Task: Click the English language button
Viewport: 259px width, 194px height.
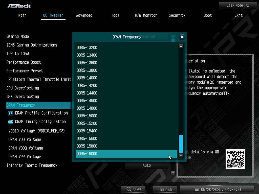Action: 165,189
